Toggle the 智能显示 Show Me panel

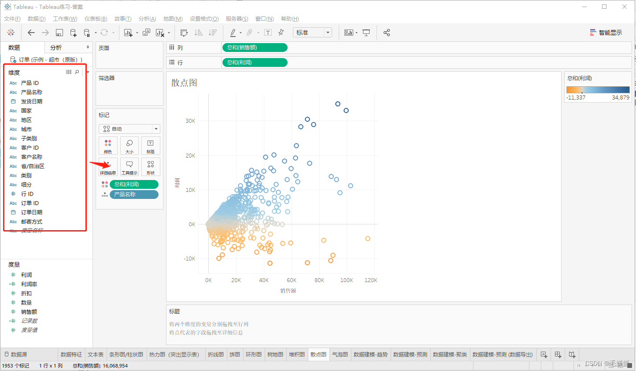click(606, 33)
